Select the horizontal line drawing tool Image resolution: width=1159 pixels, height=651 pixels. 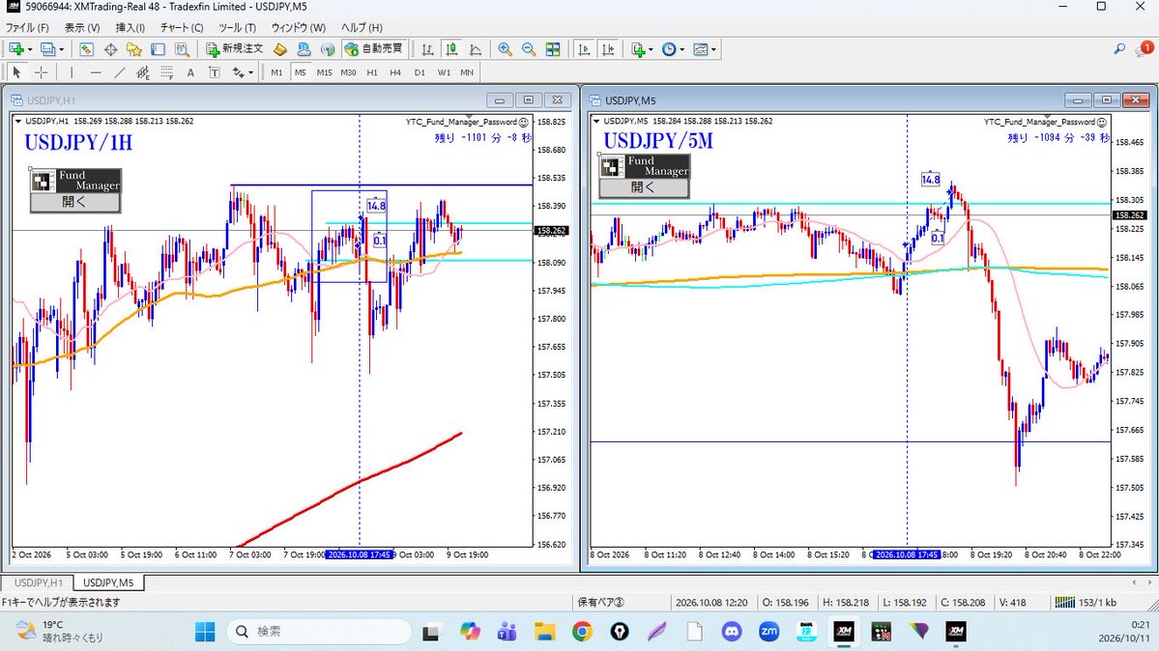coord(96,72)
